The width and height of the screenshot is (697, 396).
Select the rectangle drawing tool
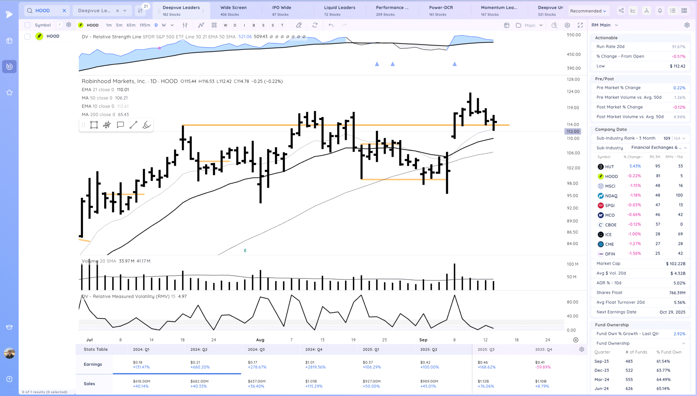click(94, 125)
